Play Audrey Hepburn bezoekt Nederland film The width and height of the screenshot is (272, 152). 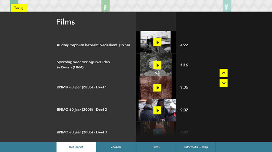pos(157,42)
